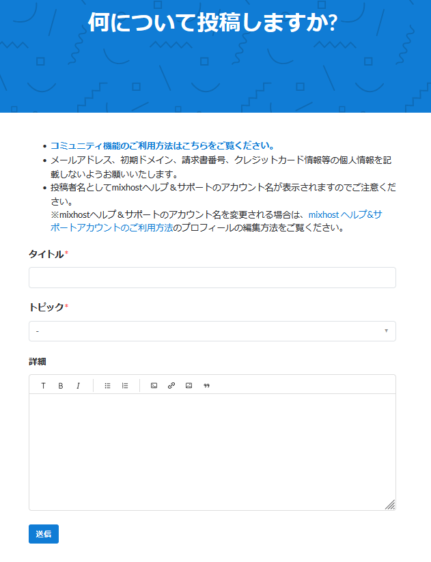Insert a code block in the editor
431x562 pixels.
tap(154, 386)
